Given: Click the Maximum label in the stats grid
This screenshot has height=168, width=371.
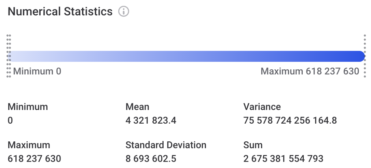Looking at the screenshot, I should pyautogui.click(x=29, y=145).
